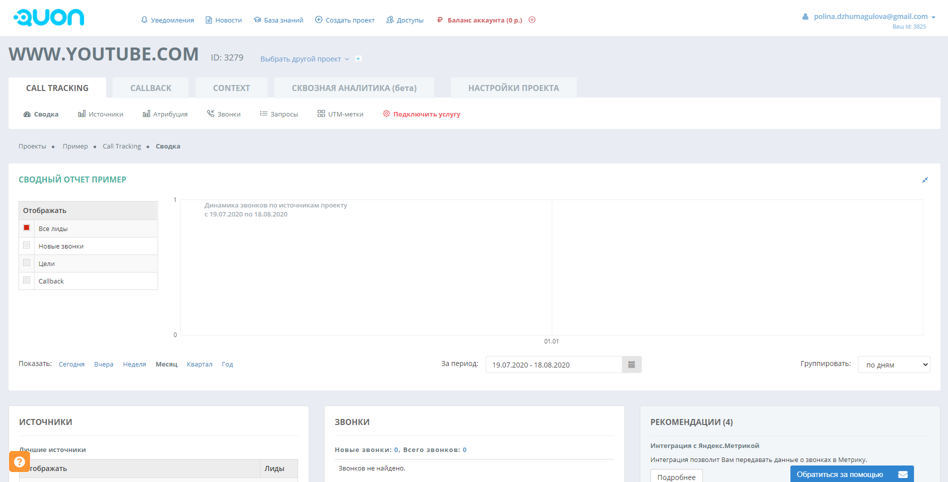
Task: Open the по дням grouping dropdown
Action: 894,365
